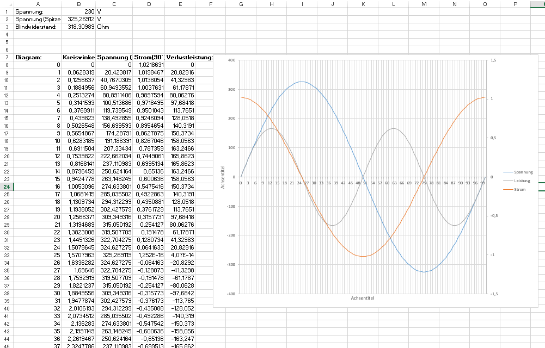Select row header 24

(7, 187)
